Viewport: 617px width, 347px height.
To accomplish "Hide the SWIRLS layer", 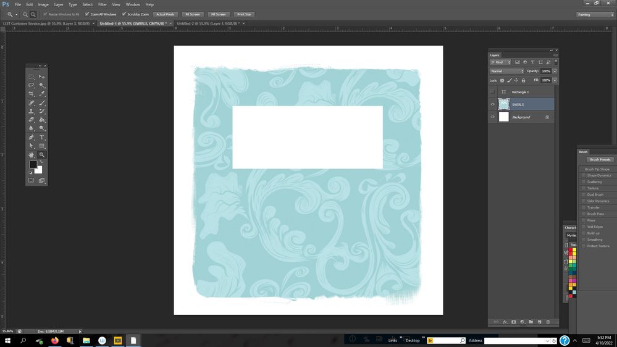I will [x=493, y=104].
